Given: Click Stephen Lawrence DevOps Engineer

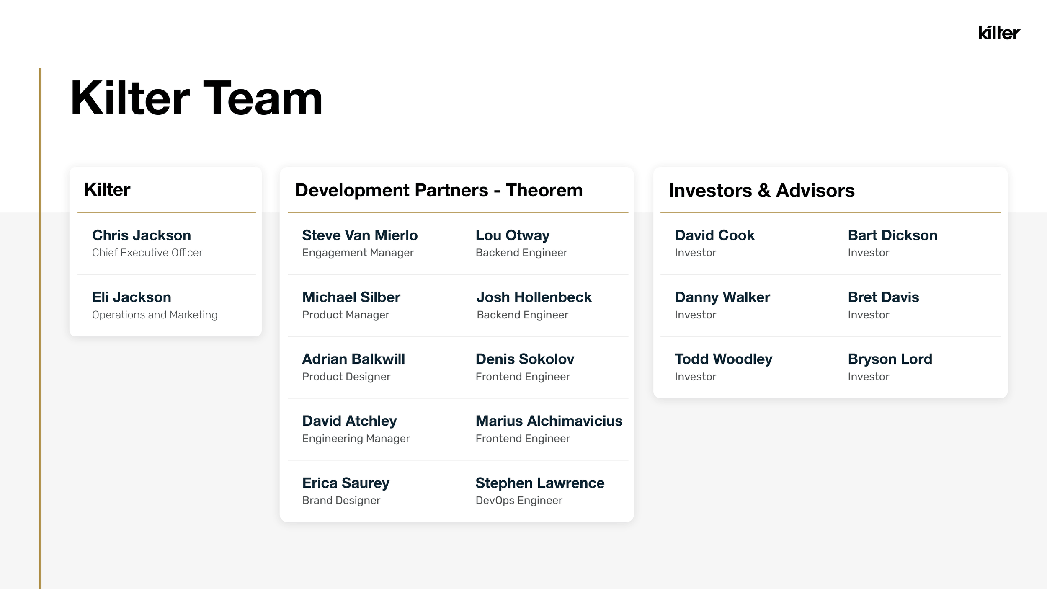Looking at the screenshot, I should tap(539, 491).
